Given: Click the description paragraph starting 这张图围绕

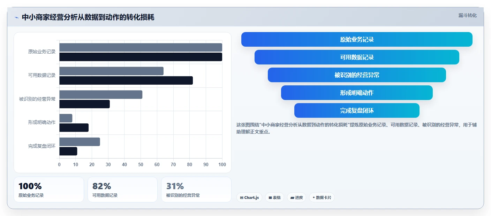Looking at the screenshot, I should click(x=356, y=128).
